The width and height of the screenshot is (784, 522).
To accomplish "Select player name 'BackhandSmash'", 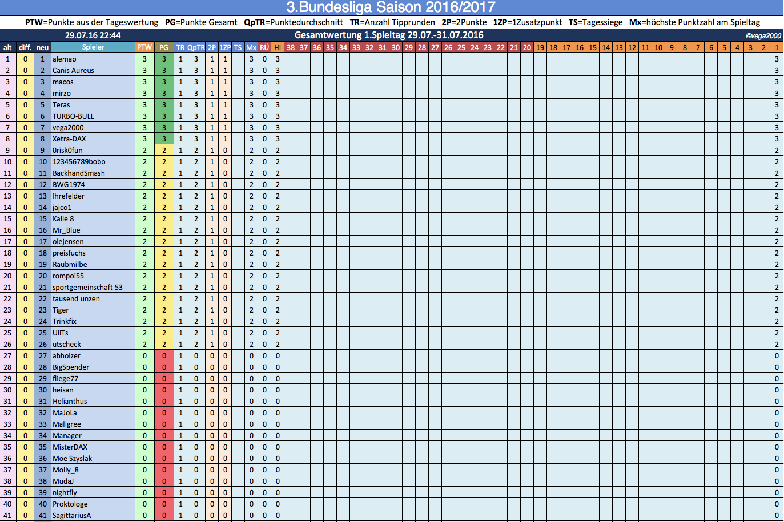I will click(x=79, y=173).
